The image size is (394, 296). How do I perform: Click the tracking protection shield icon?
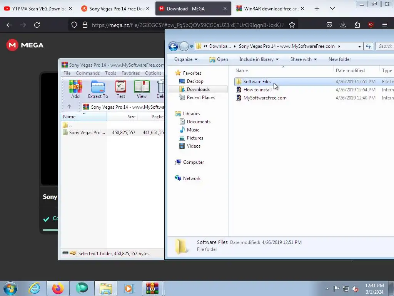pyautogui.click(x=74, y=25)
